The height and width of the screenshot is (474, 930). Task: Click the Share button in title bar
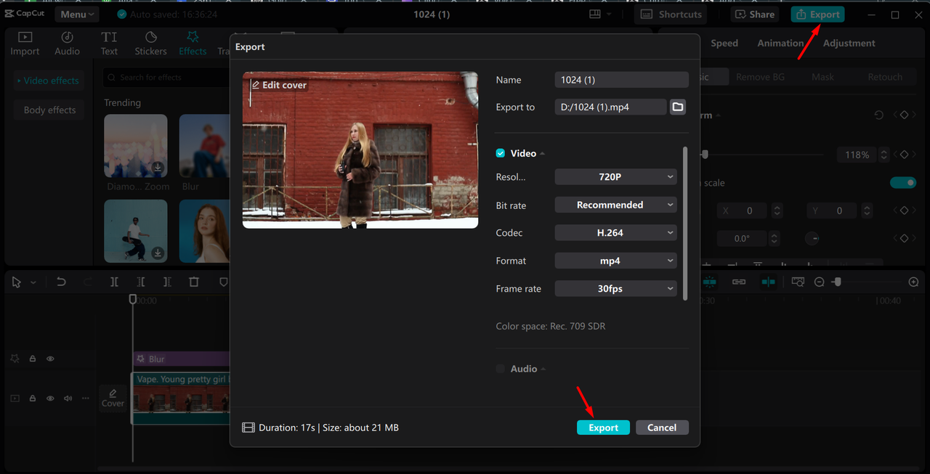click(755, 14)
